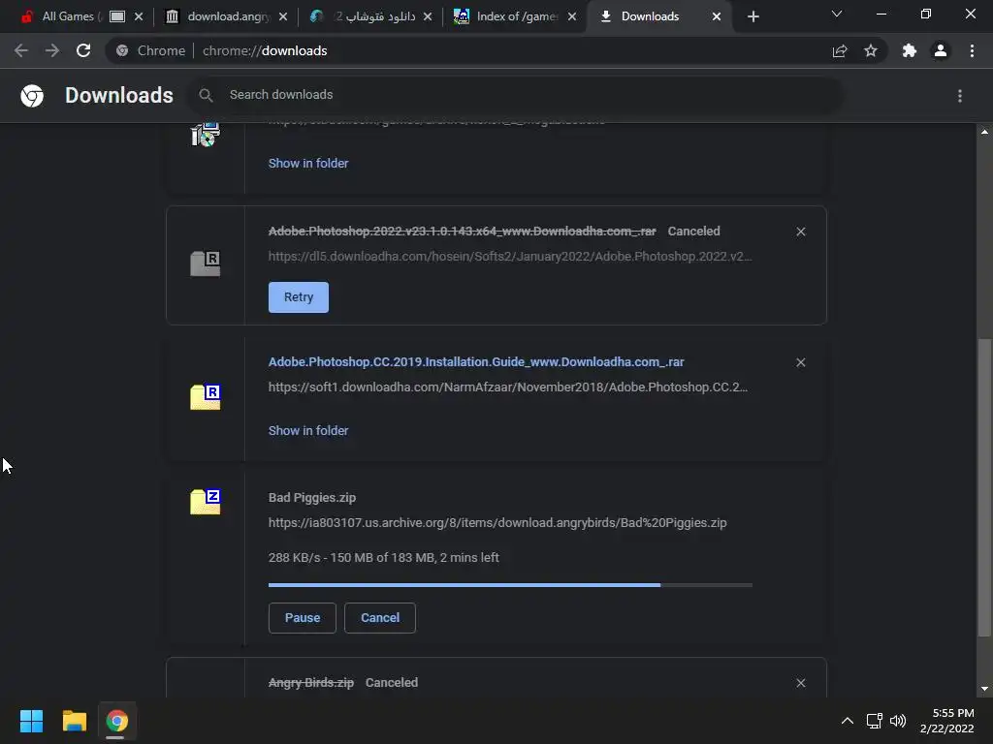Pause the Bad Piggies.zip download
This screenshot has width=993, height=744.
click(303, 618)
